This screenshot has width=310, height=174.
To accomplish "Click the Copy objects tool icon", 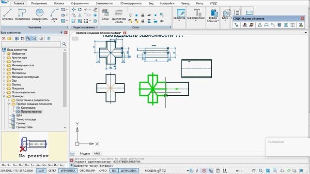I will tap(74, 15).
